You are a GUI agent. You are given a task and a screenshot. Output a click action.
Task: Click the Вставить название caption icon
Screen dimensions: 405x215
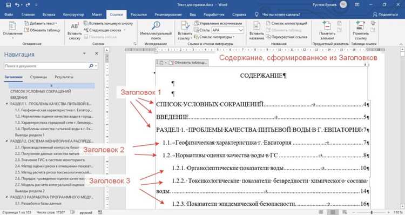[x=256, y=26]
